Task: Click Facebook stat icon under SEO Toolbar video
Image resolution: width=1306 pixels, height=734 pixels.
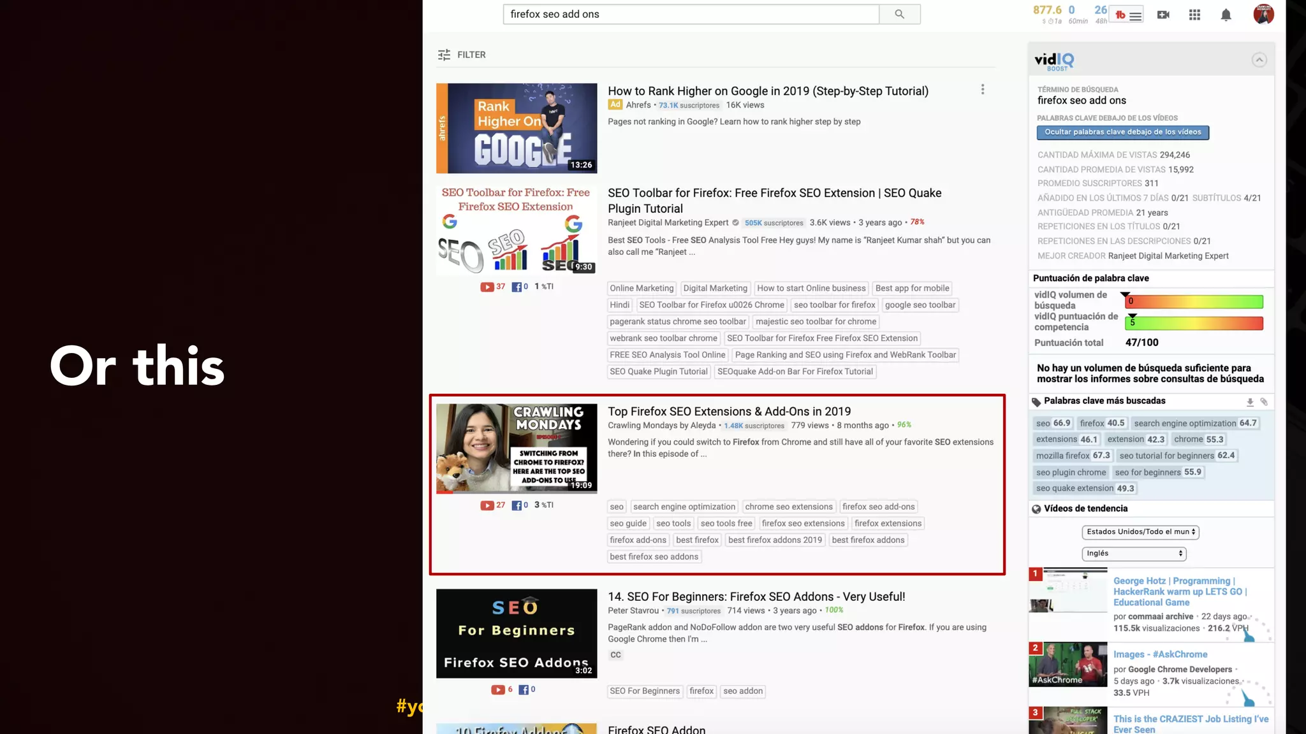Action: tap(517, 287)
